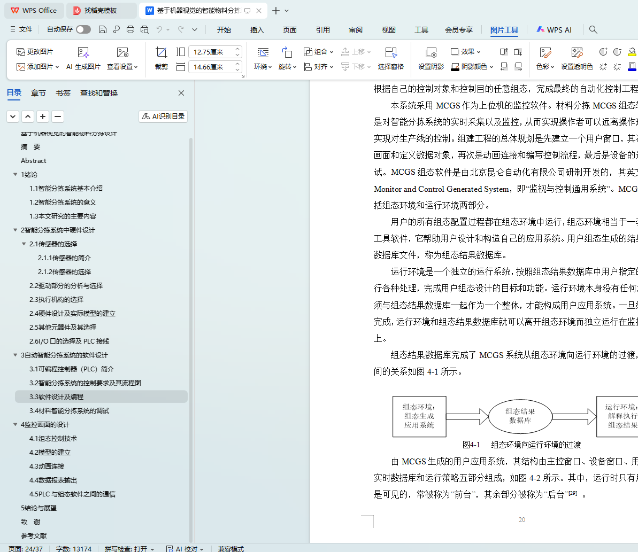
Task: Toggle the 自动保存 autosave switch
Action: tap(83, 29)
